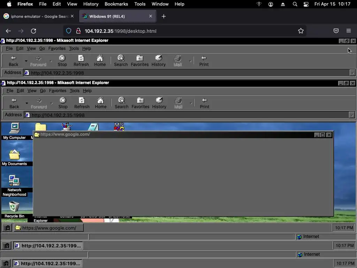The image size is (357, 268).
Task: Bookmark page with Firefox star icon
Action: click(301, 31)
